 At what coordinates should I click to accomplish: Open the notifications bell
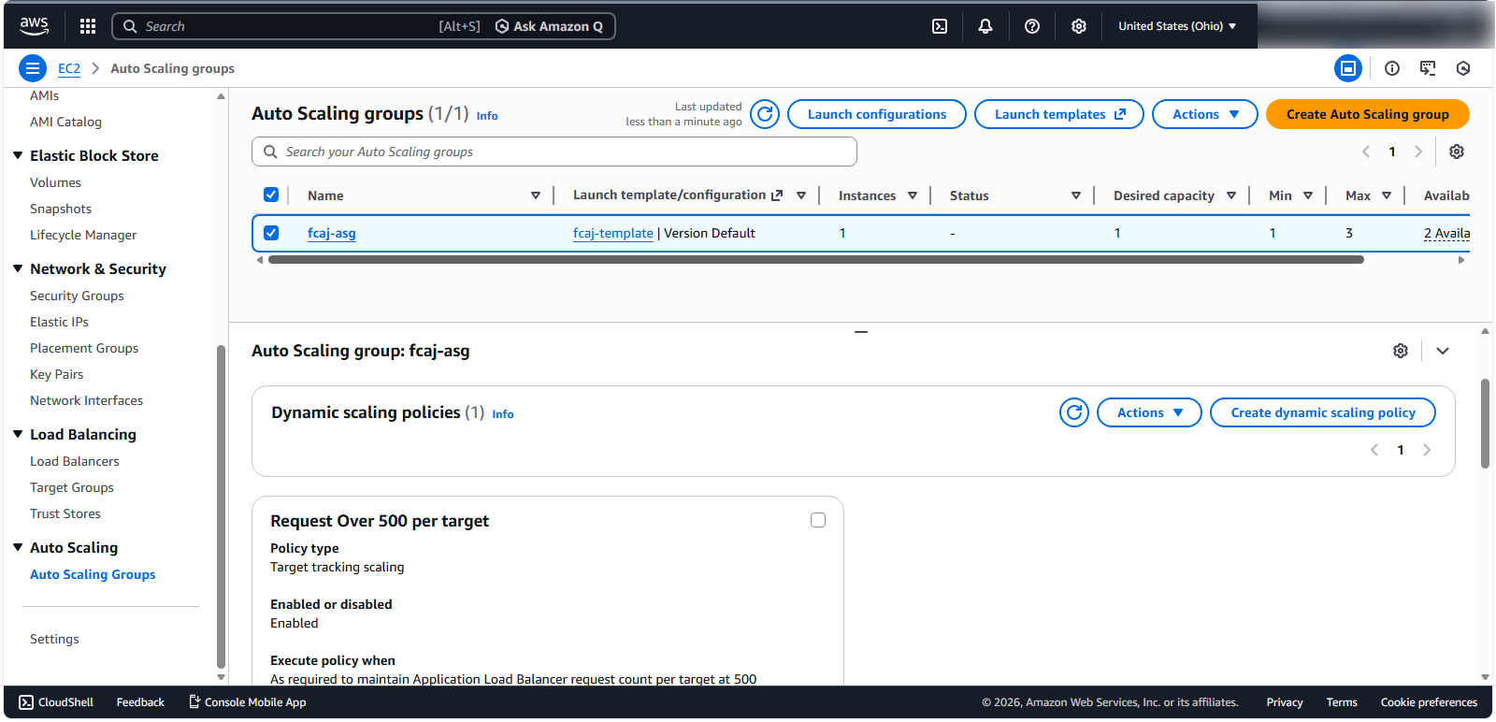click(985, 26)
